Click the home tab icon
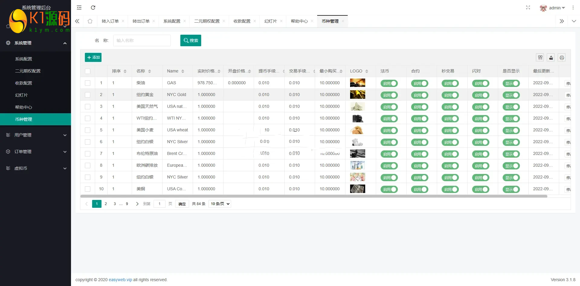Screen dimensions: 580x286 click(x=90, y=21)
